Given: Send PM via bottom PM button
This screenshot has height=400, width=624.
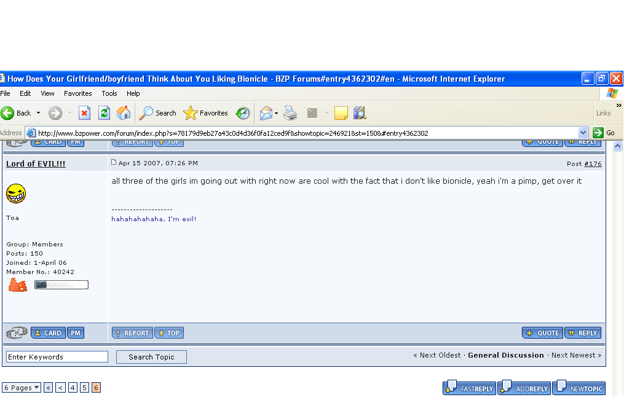Looking at the screenshot, I should 76,333.
